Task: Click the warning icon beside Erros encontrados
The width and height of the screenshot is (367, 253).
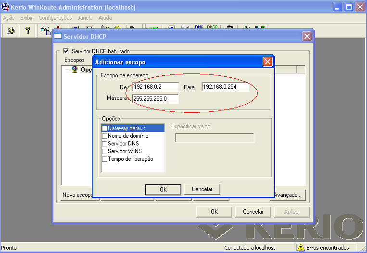Action: pos(301,248)
